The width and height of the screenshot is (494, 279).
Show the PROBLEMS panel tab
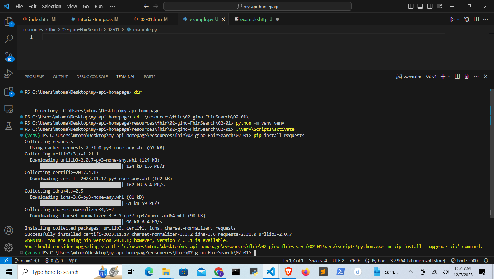35,77
